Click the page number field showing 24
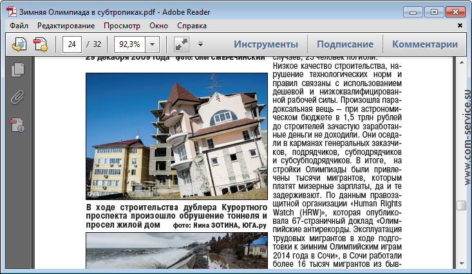Screen dimensions: 472x274 (71, 44)
